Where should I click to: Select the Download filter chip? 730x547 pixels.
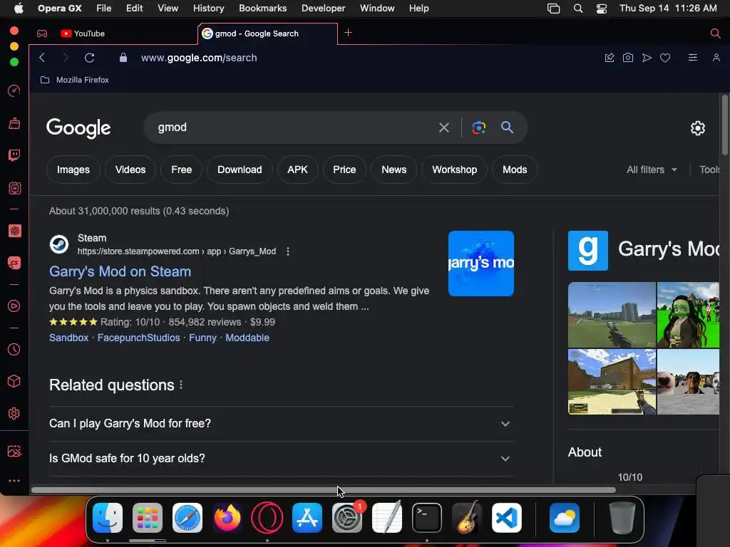coord(240,170)
